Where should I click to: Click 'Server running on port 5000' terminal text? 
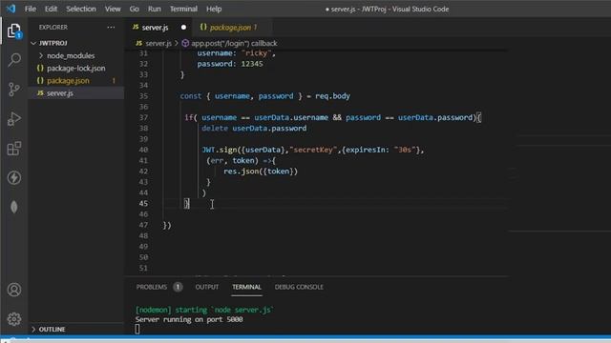click(x=189, y=319)
